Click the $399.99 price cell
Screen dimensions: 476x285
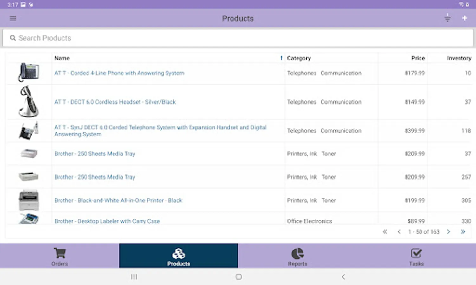pos(414,131)
